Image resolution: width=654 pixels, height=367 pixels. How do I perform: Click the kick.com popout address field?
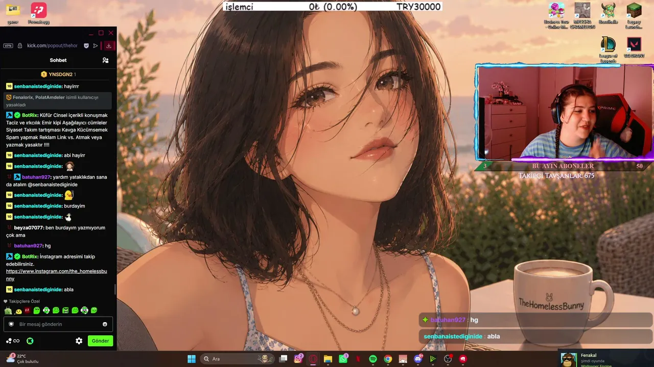point(52,45)
